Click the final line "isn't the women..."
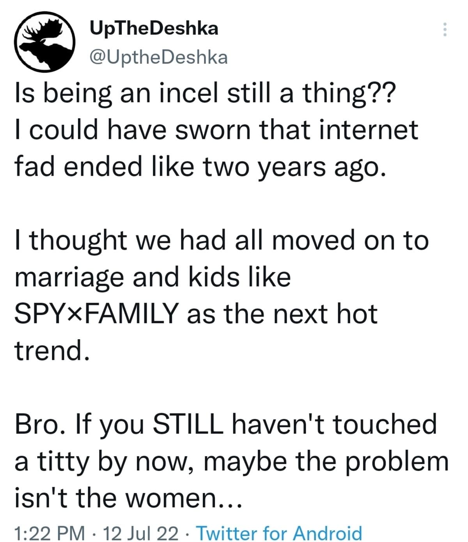 (x=129, y=497)
